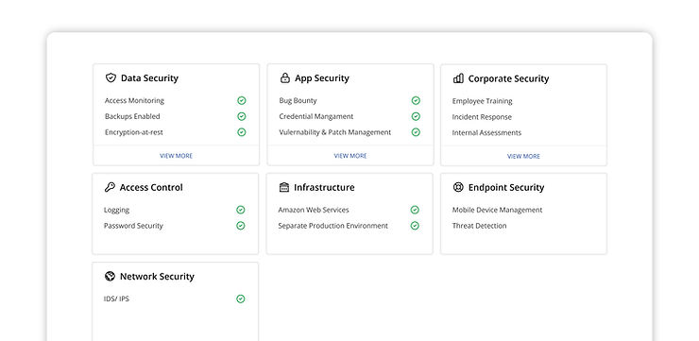Click the Corporate Security building icon
Image resolution: width=699 pixels, height=341 pixels.
(458, 78)
